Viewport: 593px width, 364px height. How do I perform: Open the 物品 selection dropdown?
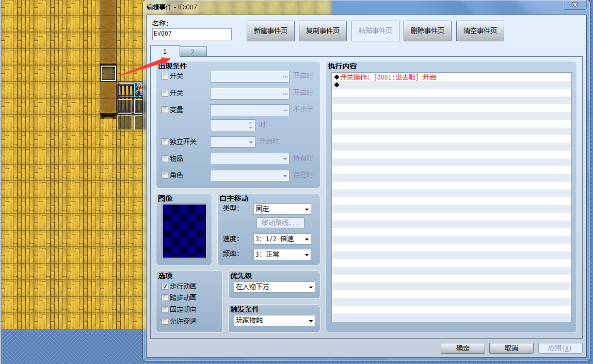pos(250,159)
